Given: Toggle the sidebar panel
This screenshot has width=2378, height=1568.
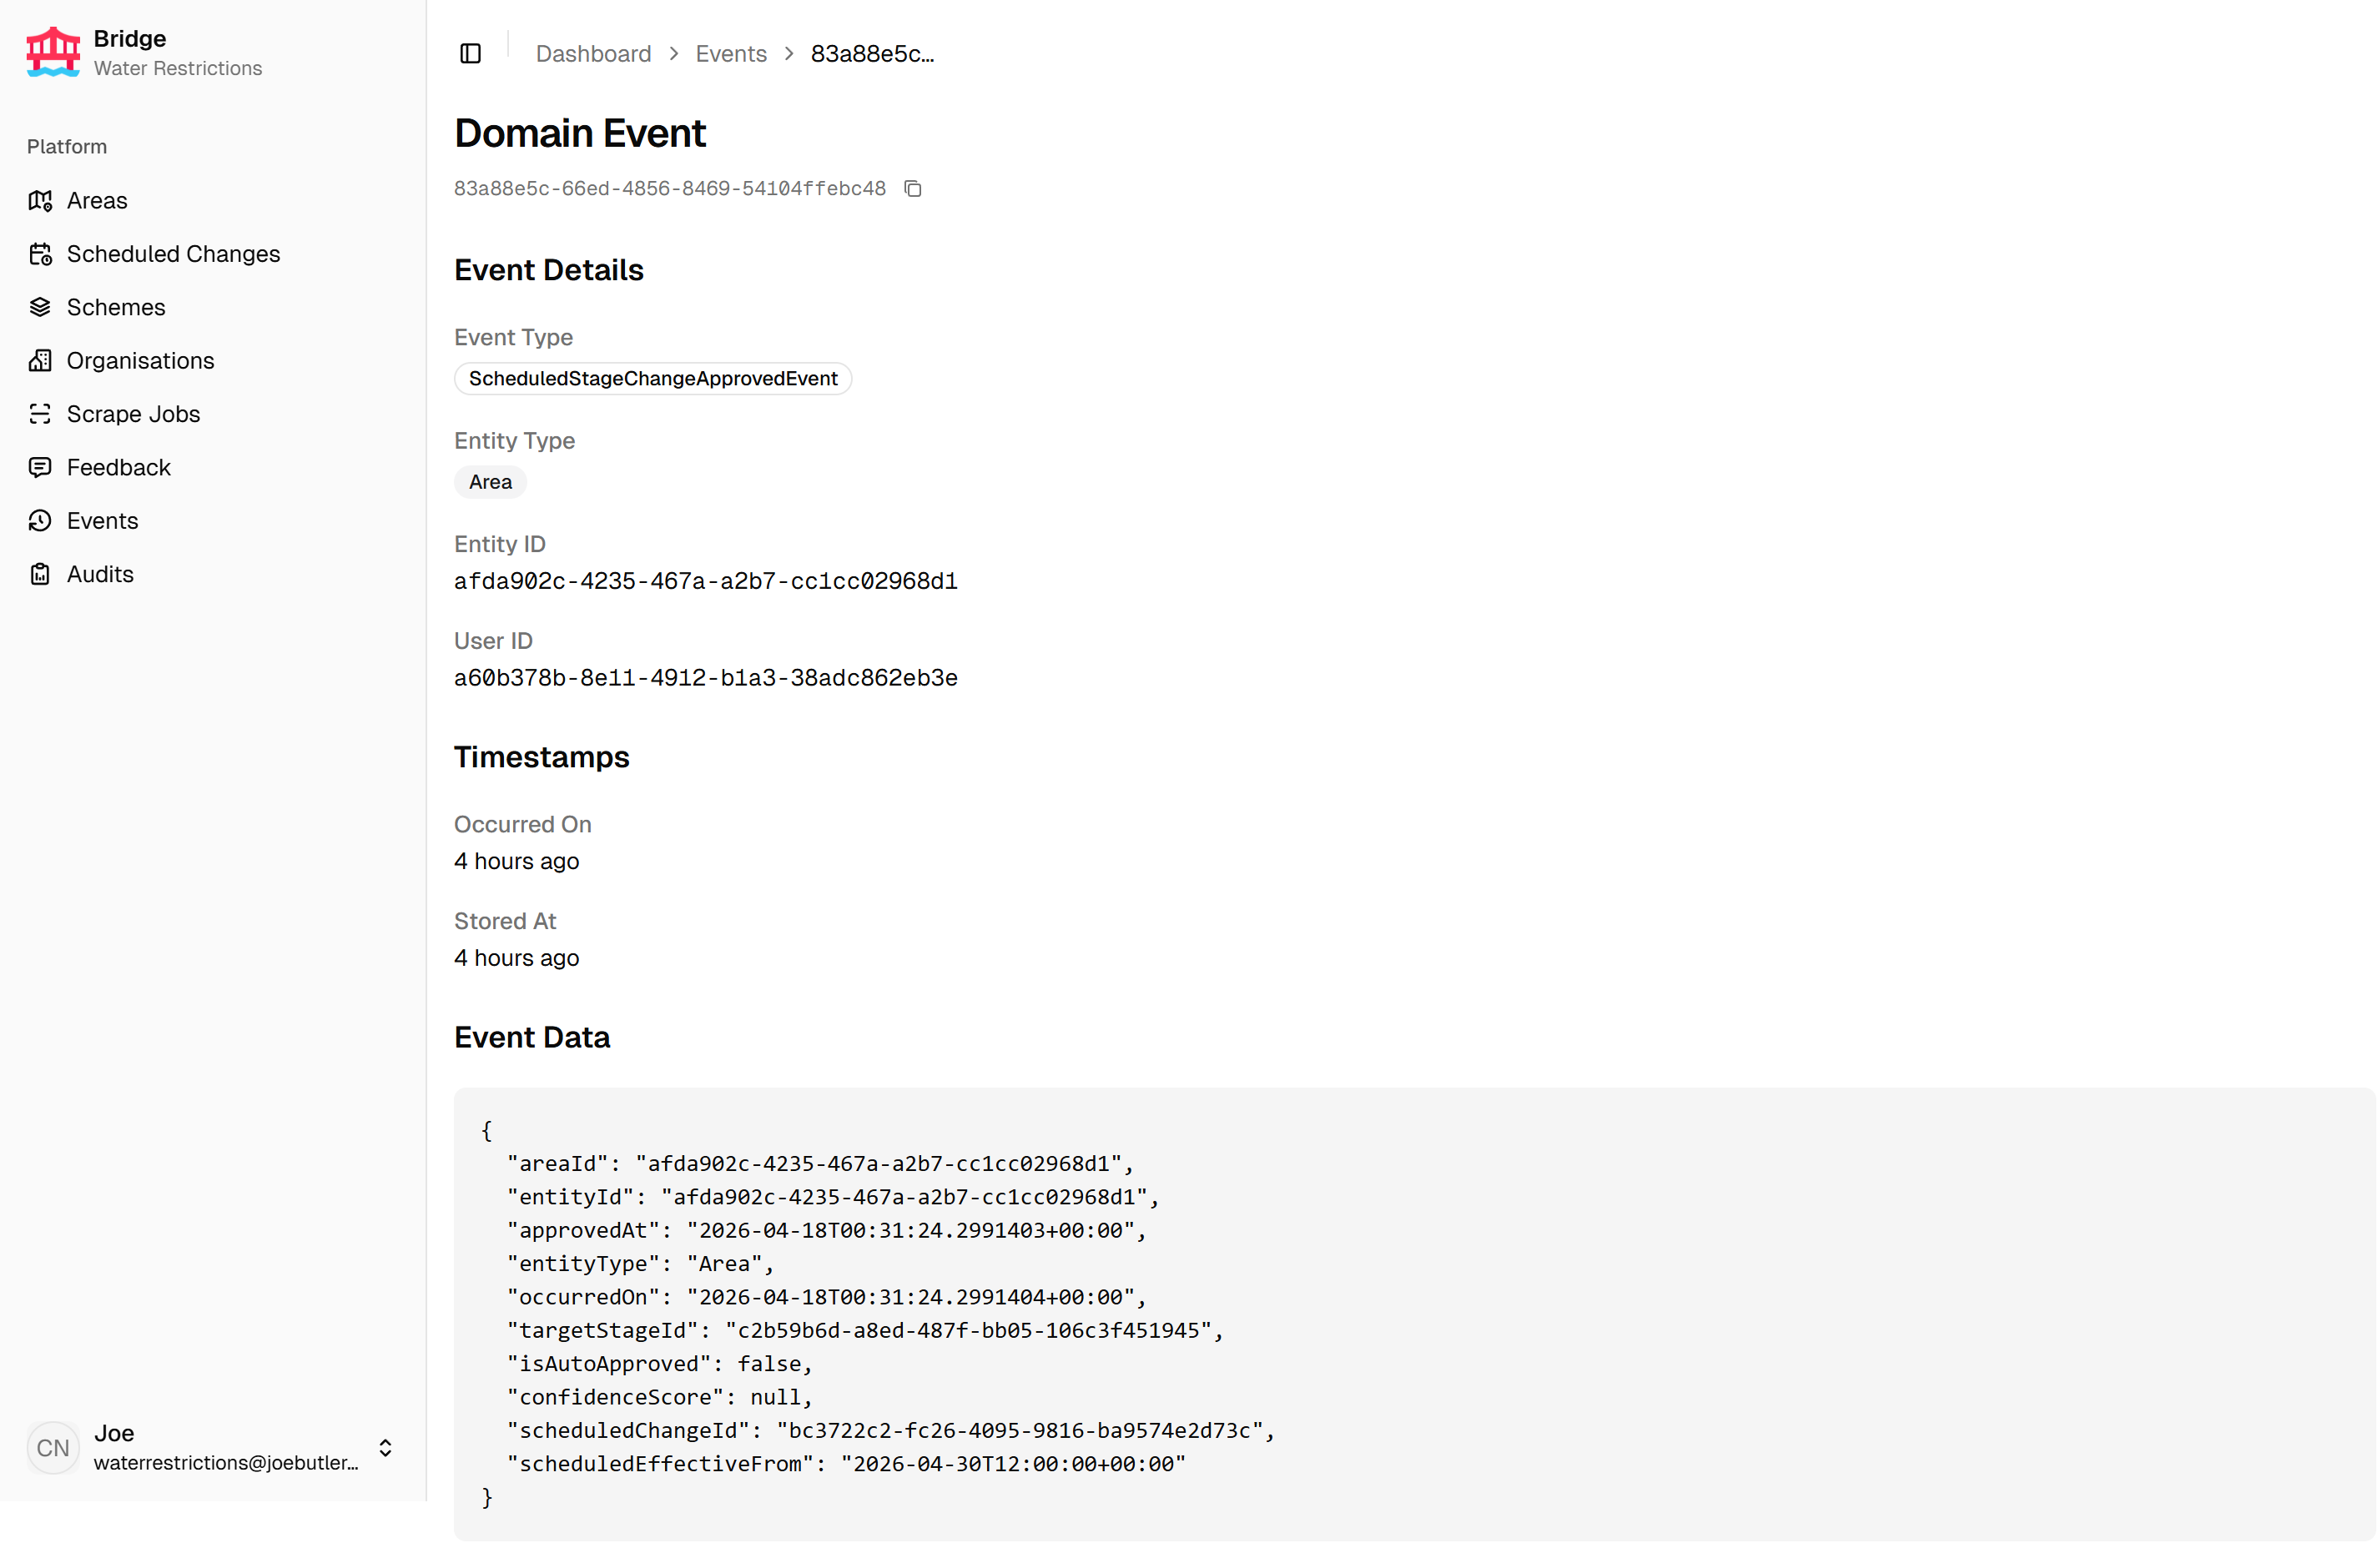Looking at the screenshot, I should click(471, 53).
